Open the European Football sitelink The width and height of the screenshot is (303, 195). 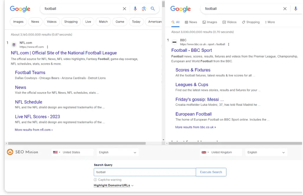click(193, 114)
